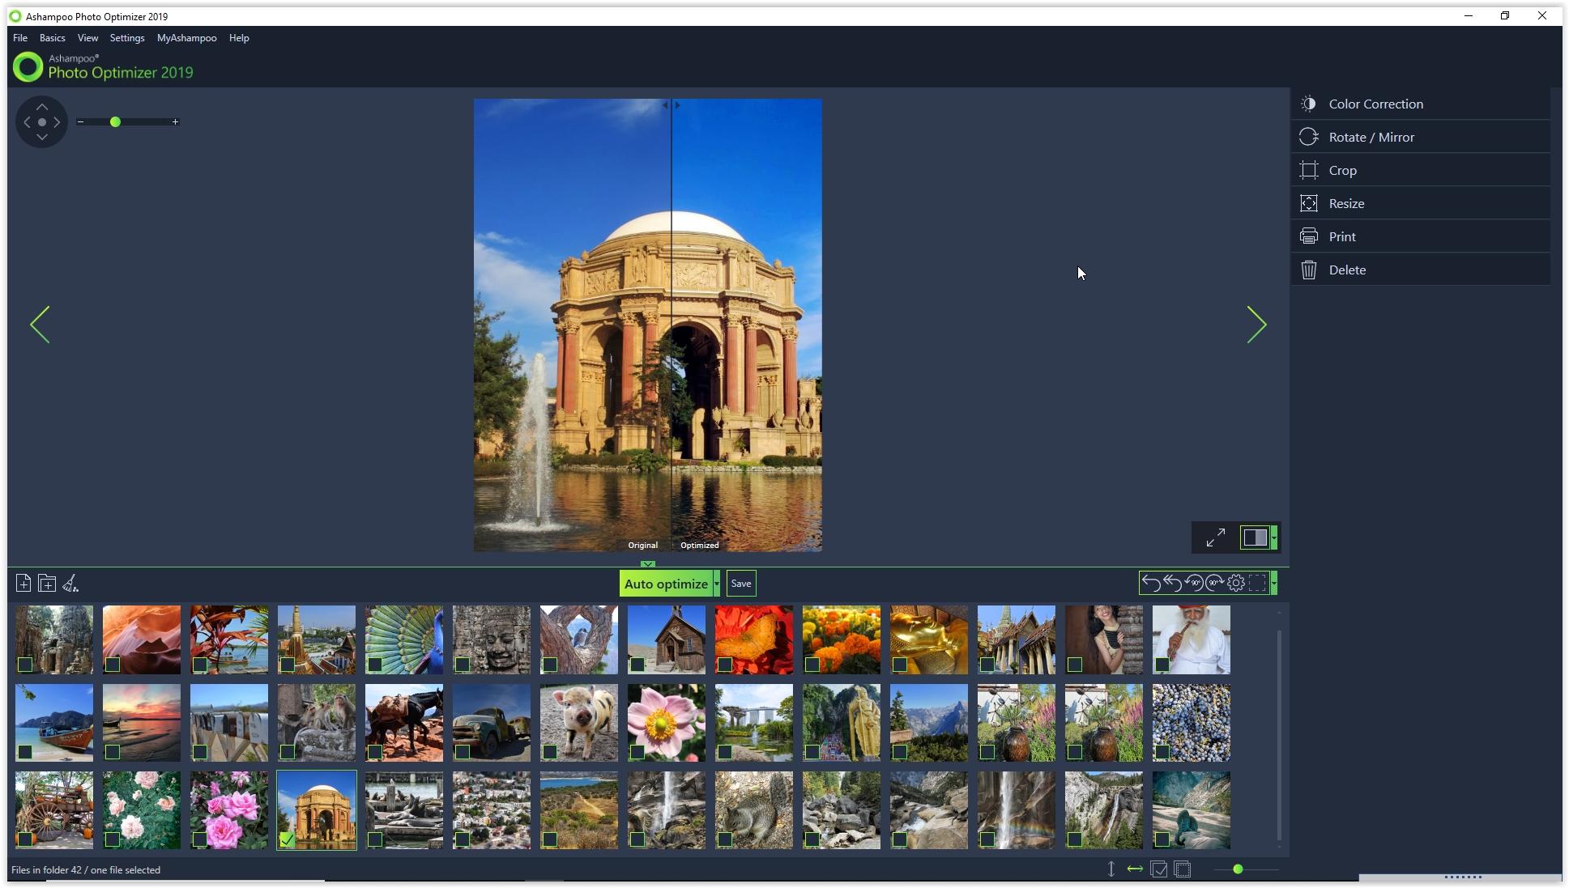Select the pink roses thumbnail
Viewport: 1569px width, 888px height.
point(228,809)
